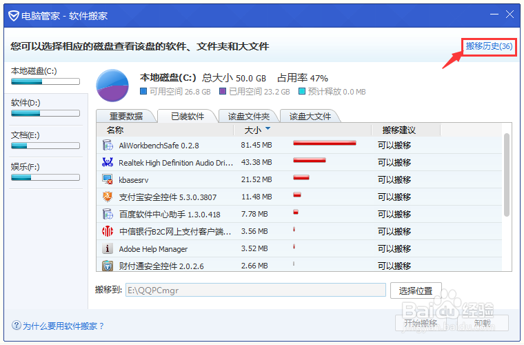Switch to the 重要数据 tab
The image size is (524, 345).
click(x=126, y=117)
